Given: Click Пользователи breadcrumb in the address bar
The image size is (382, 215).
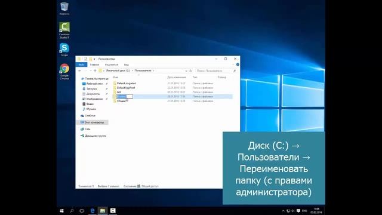Looking at the screenshot, I should [x=143, y=70].
